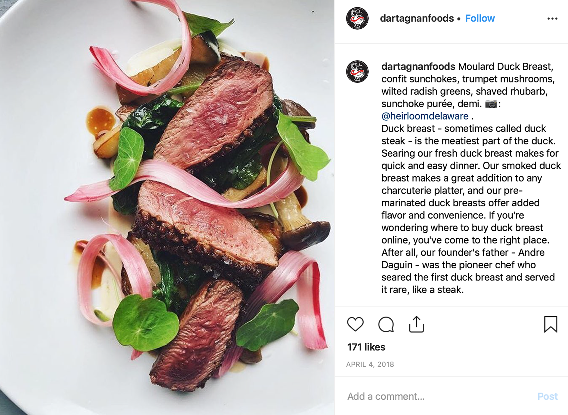568x415 pixels.
Task: Save the post with the bookmark icon
Action: 551,324
